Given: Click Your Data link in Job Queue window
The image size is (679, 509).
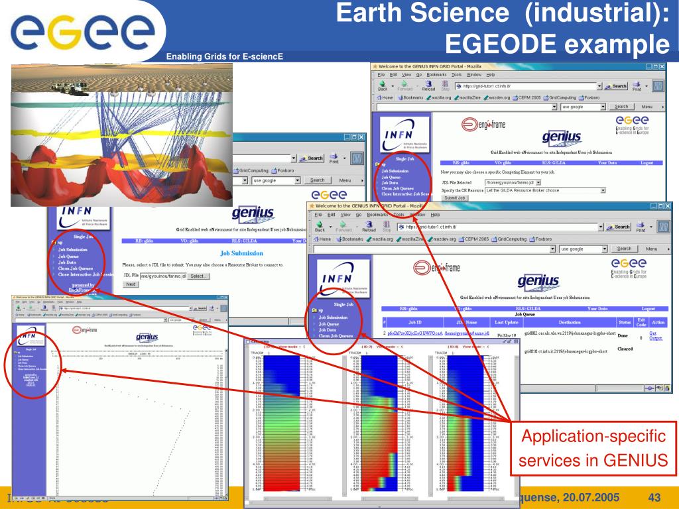Looking at the screenshot, I should 597,309.
